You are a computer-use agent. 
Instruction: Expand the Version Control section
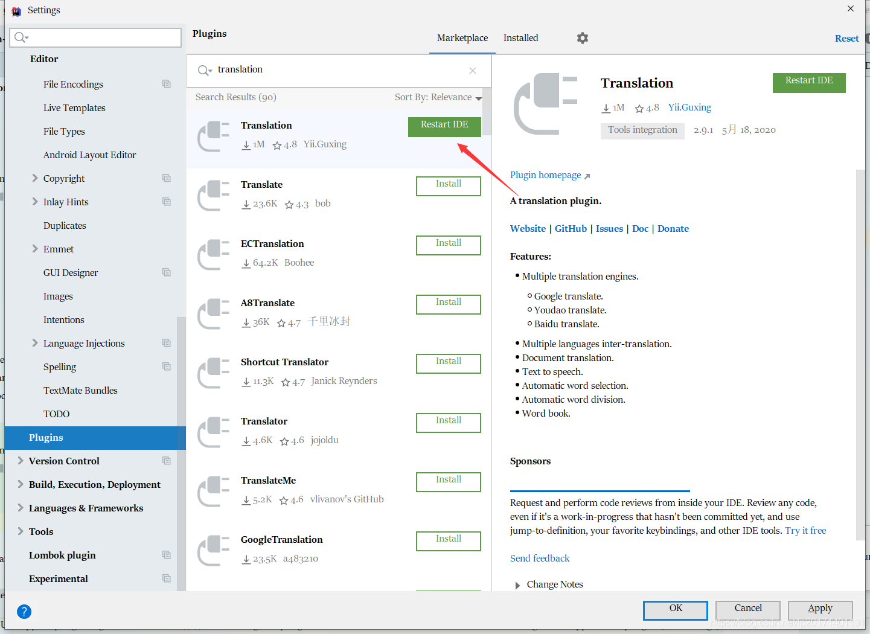click(21, 461)
